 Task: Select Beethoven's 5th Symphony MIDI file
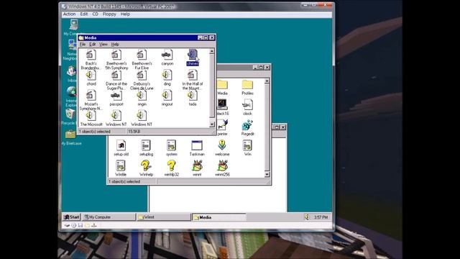coord(116,55)
